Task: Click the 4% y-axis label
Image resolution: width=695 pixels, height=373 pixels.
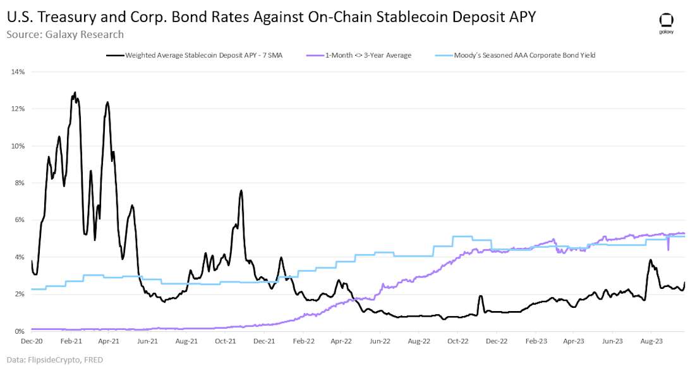Action: (x=20, y=257)
